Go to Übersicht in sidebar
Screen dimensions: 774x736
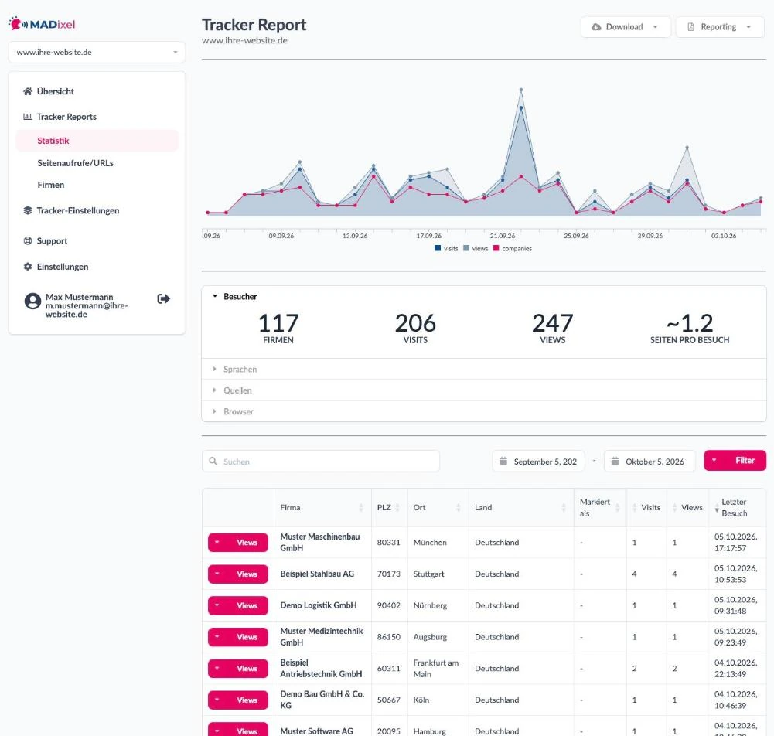(x=56, y=91)
